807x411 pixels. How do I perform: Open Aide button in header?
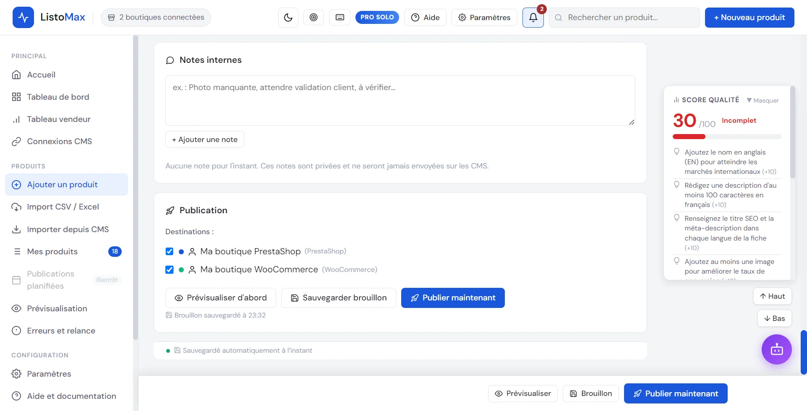pos(425,17)
